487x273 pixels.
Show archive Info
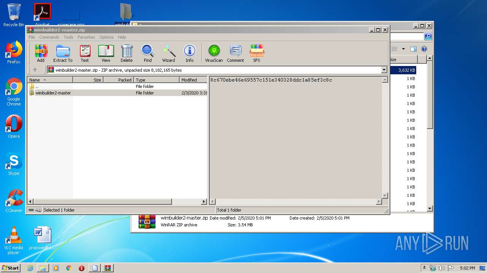click(189, 53)
